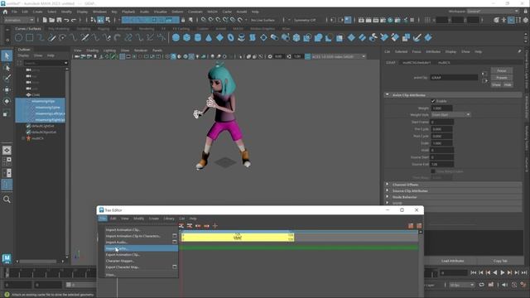Viewport: 530px width, 298px height.
Task: Open the Outliner search options dropdown
Action: pyautogui.click(x=65, y=63)
